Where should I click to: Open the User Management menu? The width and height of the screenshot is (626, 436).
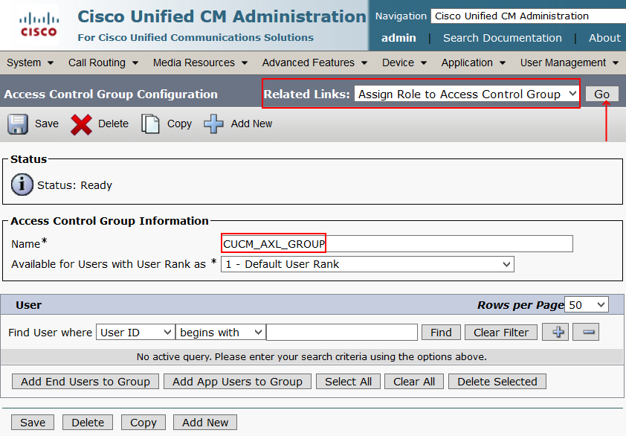(x=569, y=62)
